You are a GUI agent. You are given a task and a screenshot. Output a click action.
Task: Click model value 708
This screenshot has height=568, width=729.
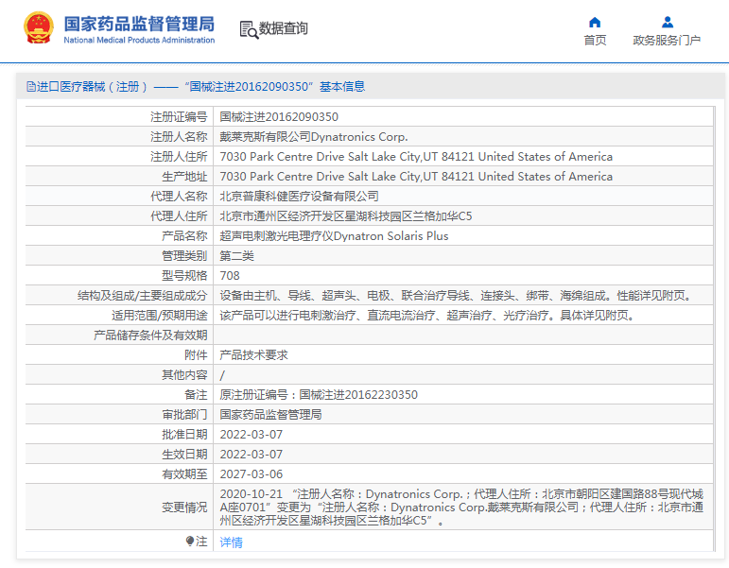pos(230,276)
